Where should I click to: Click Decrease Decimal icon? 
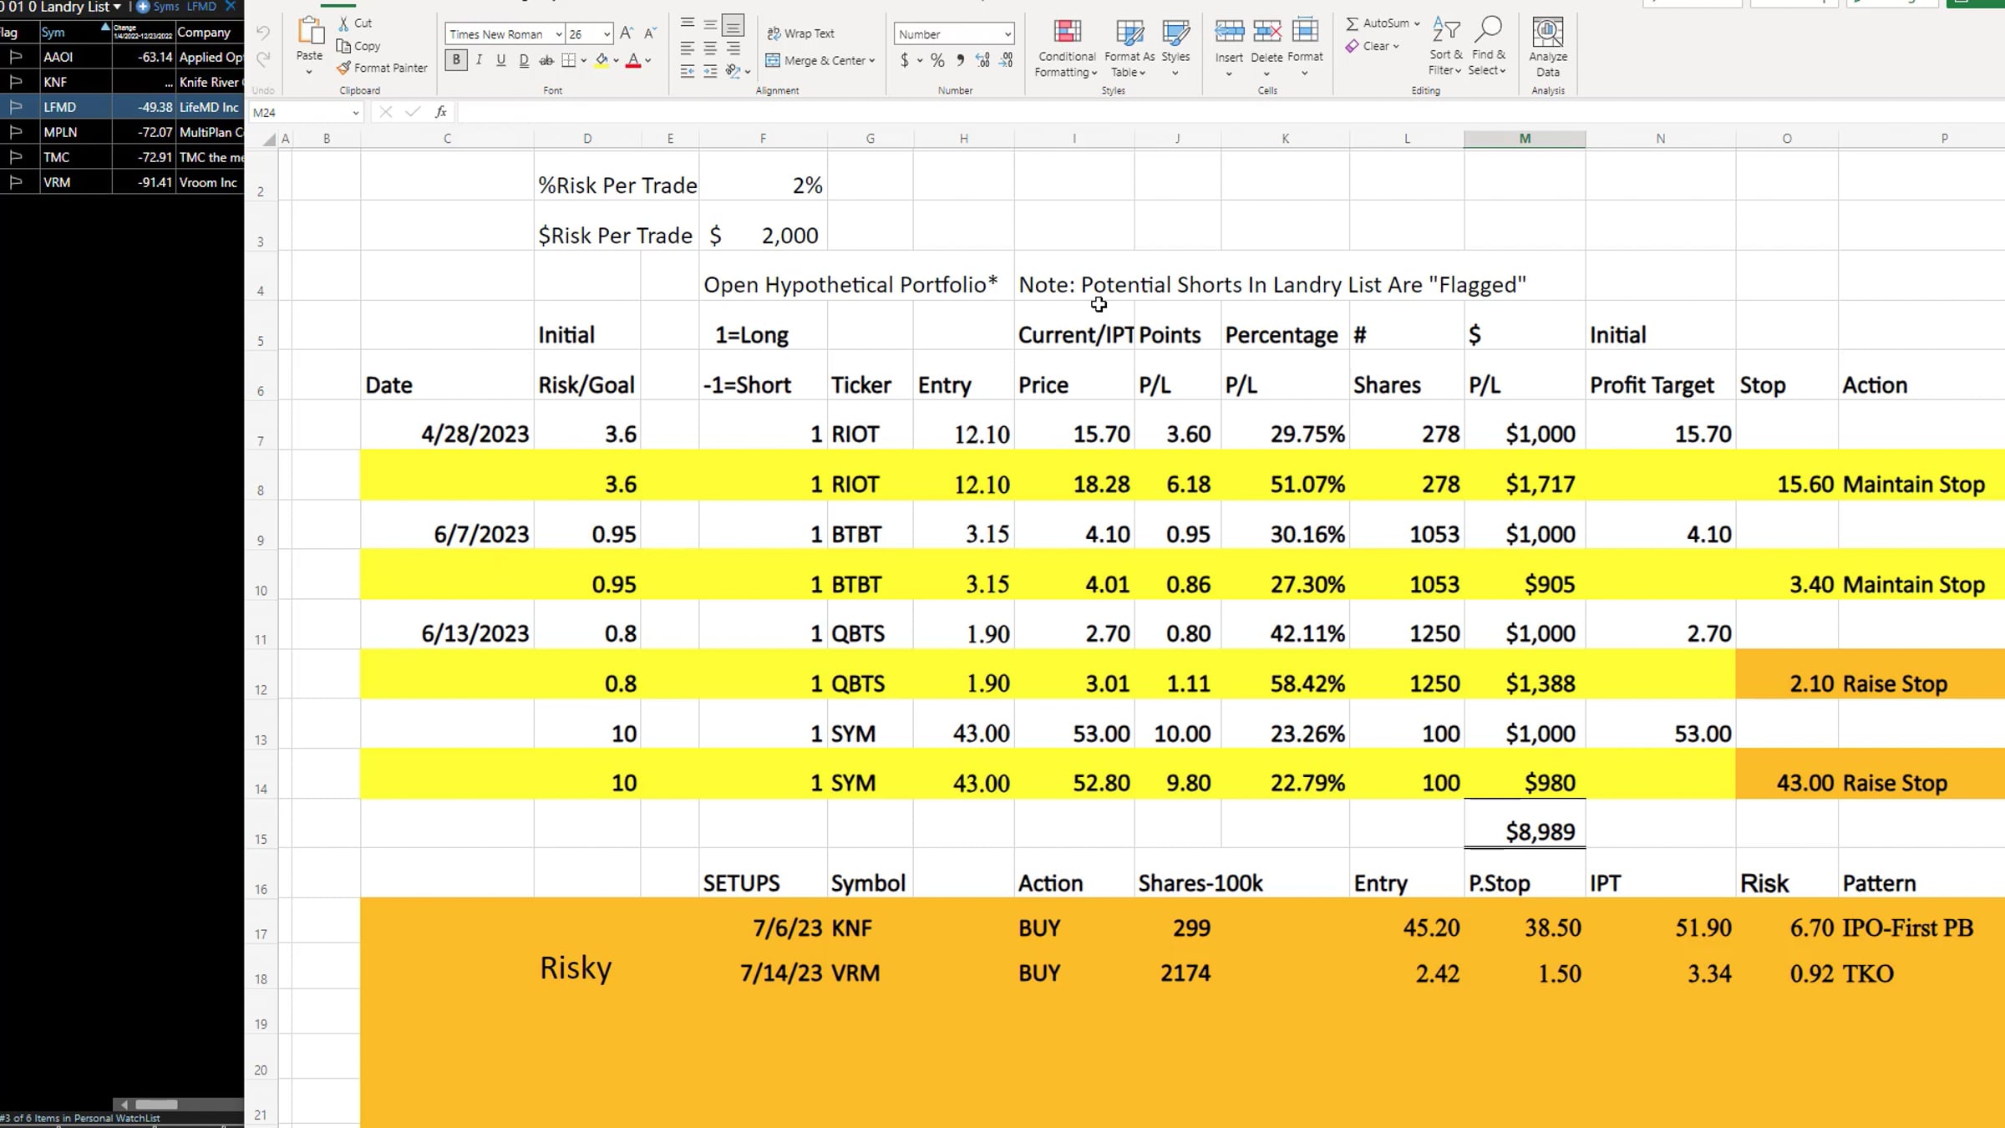(1006, 60)
